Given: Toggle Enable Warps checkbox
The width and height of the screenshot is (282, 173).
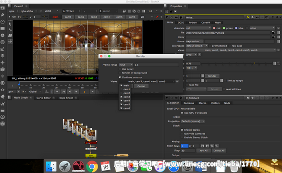Looking at the screenshot, I should (x=182, y=130).
